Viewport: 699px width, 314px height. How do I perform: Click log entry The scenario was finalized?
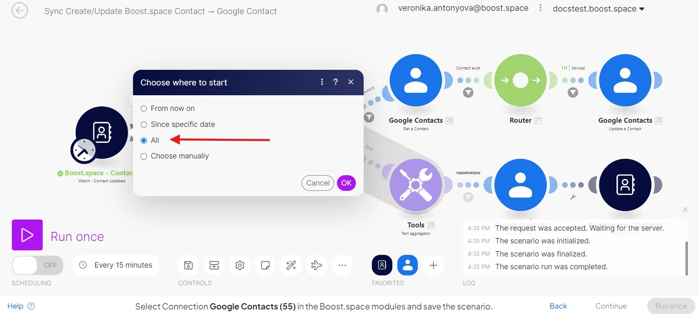point(541,254)
